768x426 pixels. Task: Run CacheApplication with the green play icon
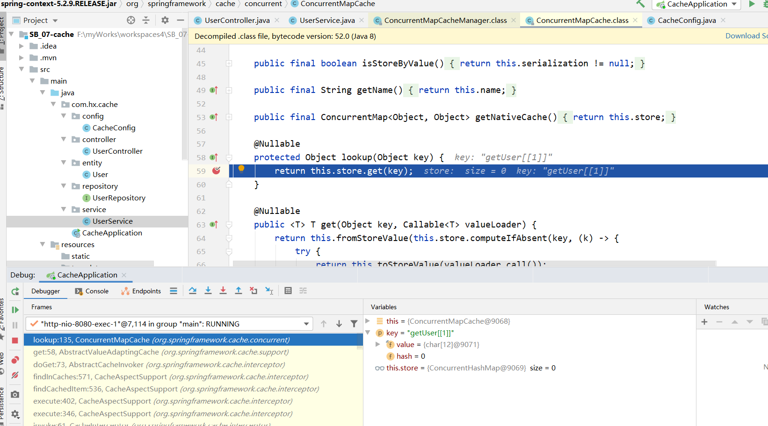(x=752, y=4)
